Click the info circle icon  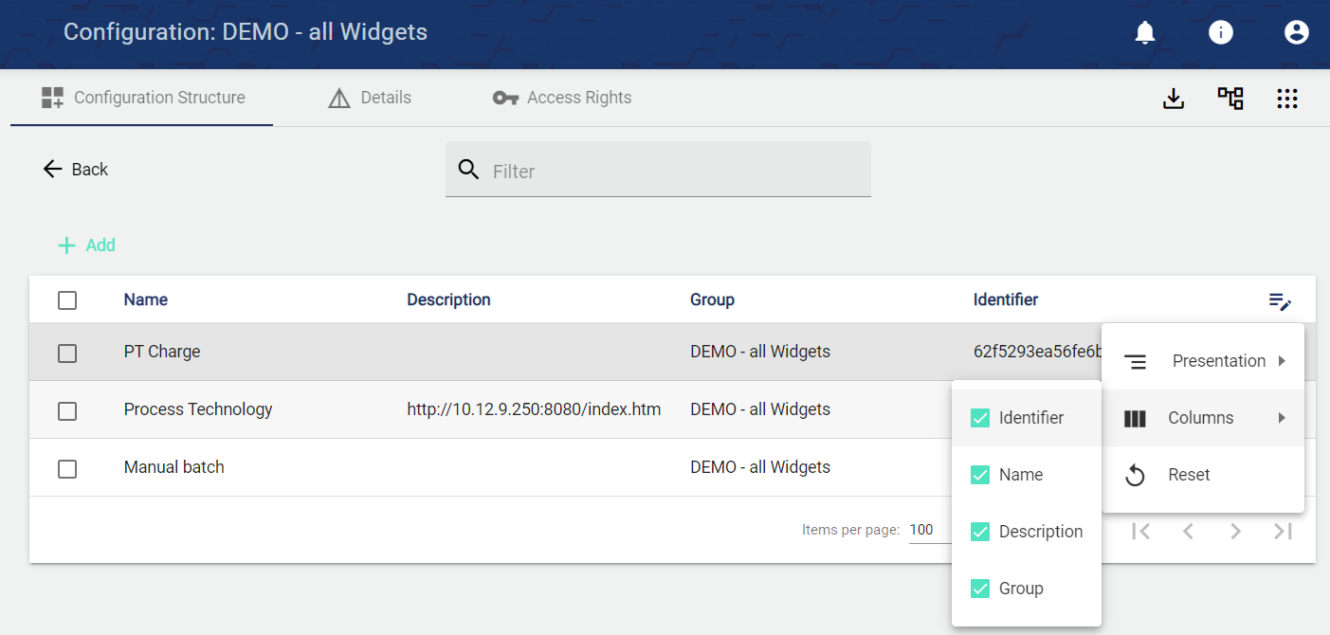1221,33
